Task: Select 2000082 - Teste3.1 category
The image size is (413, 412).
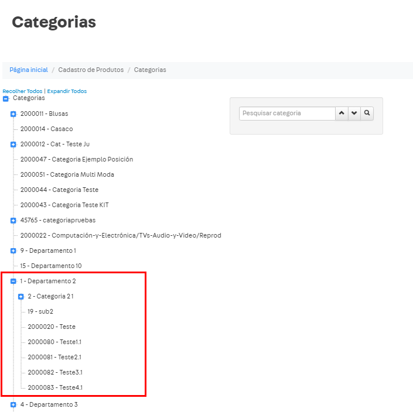Action: tap(55, 372)
